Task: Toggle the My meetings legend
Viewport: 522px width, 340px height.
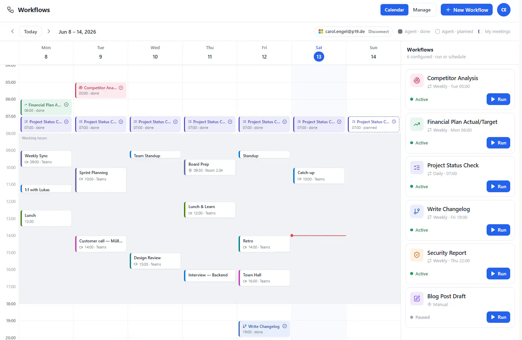Action: point(494,31)
